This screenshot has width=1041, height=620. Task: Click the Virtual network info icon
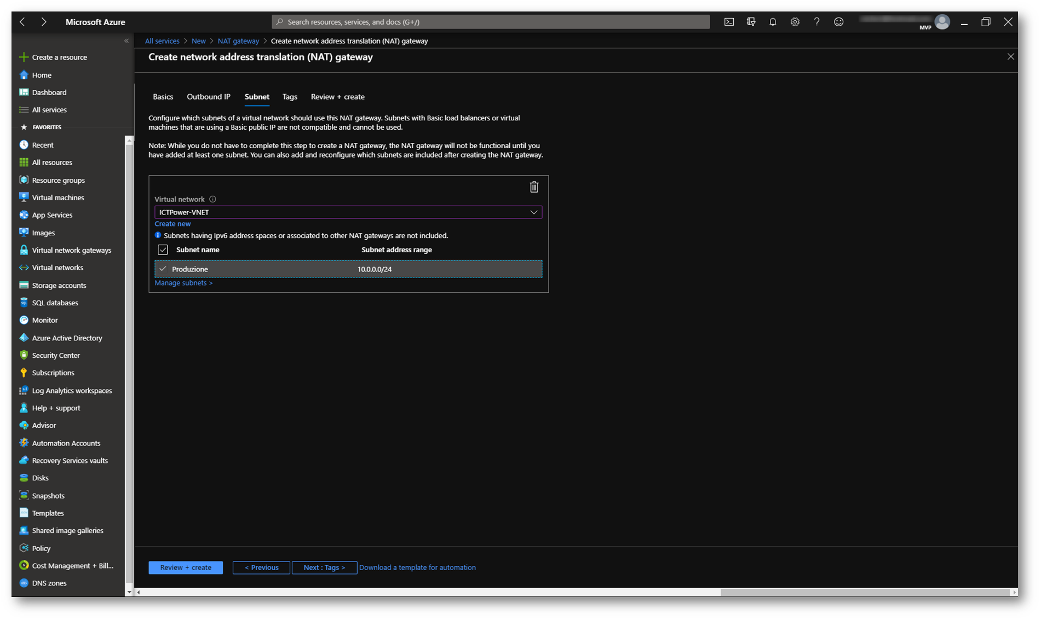point(212,199)
